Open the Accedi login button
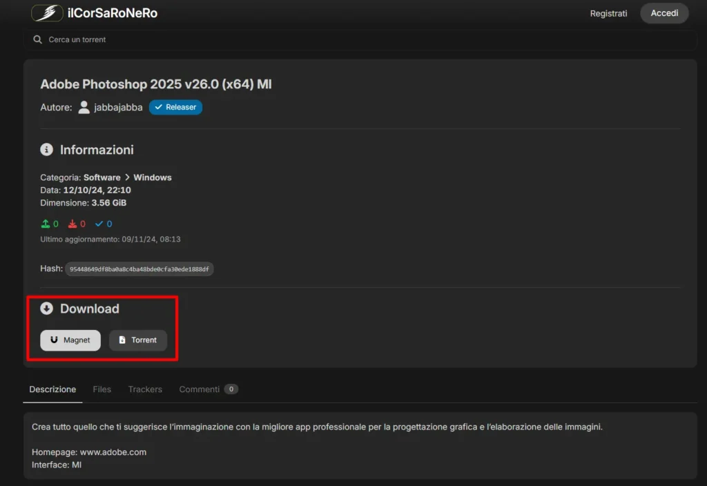This screenshot has height=486, width=707. (664, 13)
